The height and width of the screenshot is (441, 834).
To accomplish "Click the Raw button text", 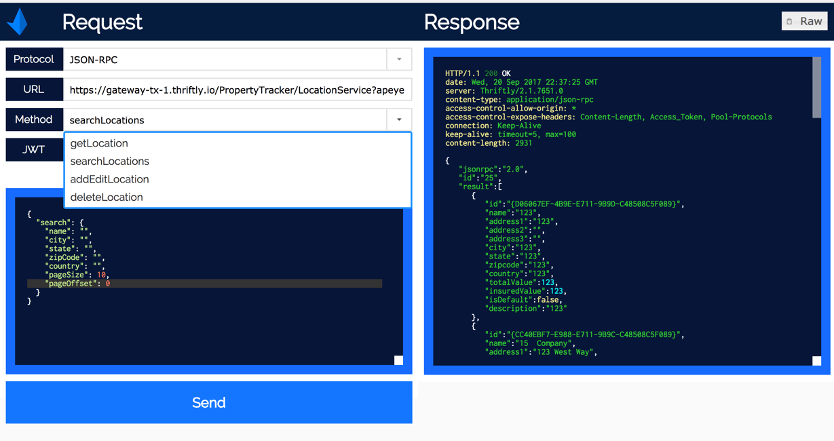I will [811, 22].
